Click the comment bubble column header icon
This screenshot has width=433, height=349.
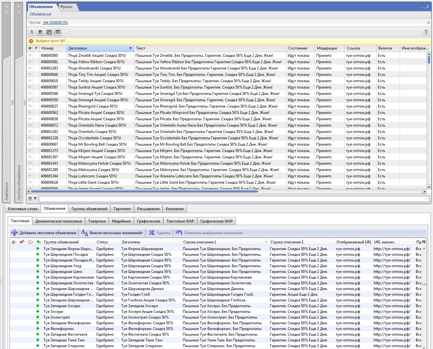click(x=30, y=242)
